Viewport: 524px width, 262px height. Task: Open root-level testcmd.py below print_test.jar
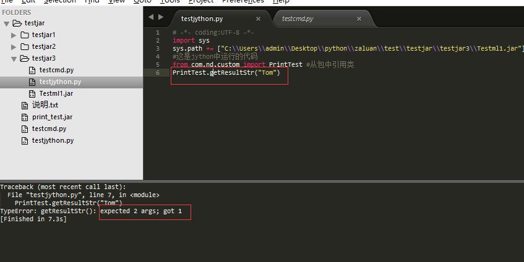coord(49,129)
